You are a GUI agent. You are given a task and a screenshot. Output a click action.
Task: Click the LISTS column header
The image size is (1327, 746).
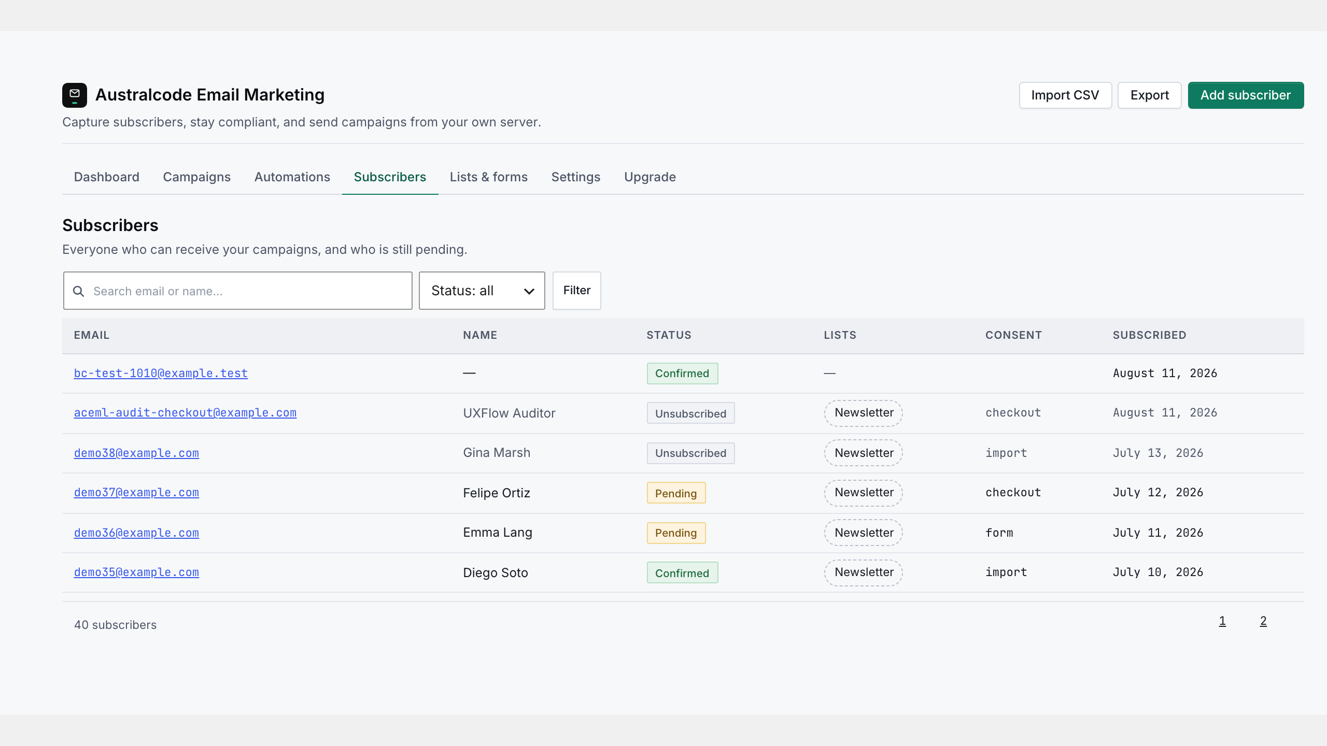coord(840,335)
